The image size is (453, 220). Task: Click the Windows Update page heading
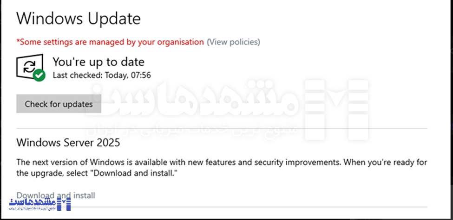pos(78,19)
